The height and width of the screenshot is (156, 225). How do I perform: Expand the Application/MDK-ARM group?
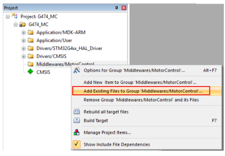(x=24, y=33)
